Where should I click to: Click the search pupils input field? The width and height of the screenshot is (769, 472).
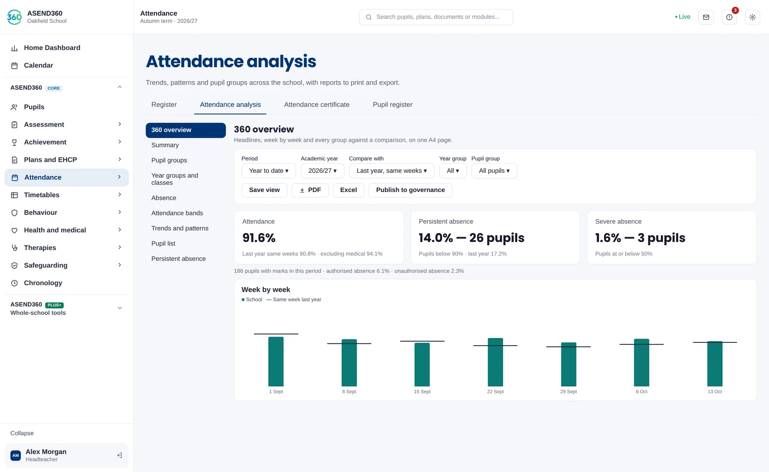pos(436,17)
